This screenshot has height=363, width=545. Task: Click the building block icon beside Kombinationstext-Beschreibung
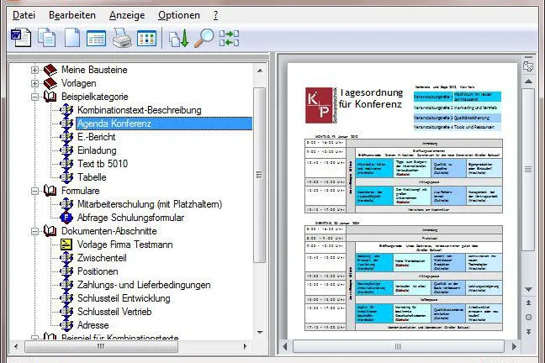point(66,110)
